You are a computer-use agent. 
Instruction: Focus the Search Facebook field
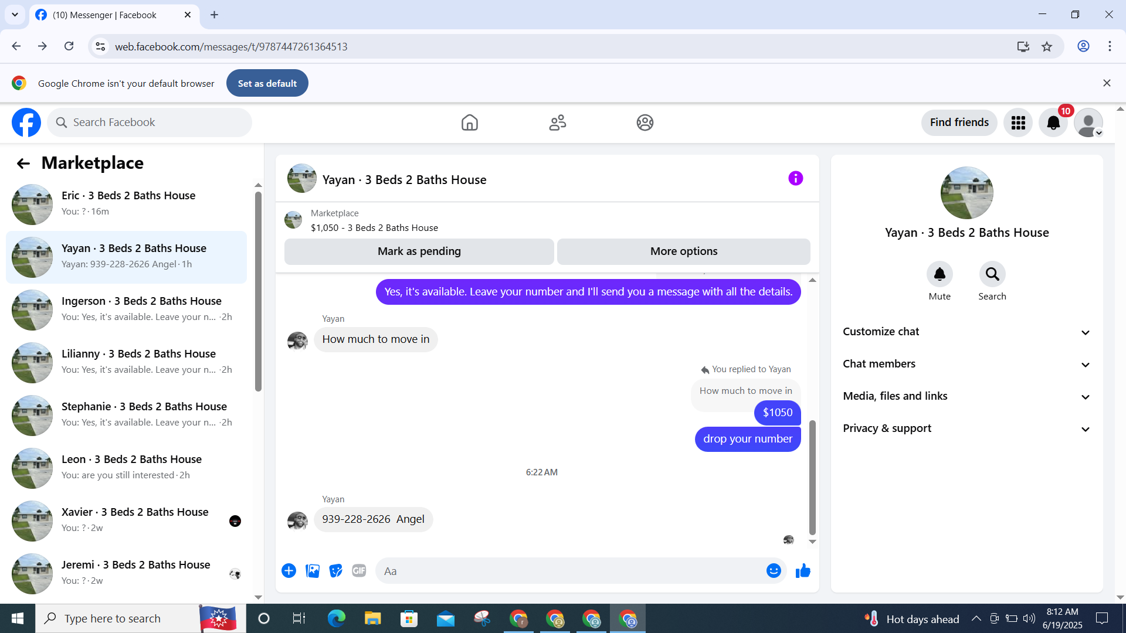point(150,122)
